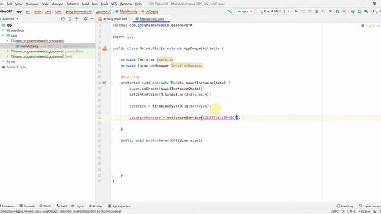Close the MainActivity.java tab
Viewport: 381px width, 214px height.
point(167,18)
